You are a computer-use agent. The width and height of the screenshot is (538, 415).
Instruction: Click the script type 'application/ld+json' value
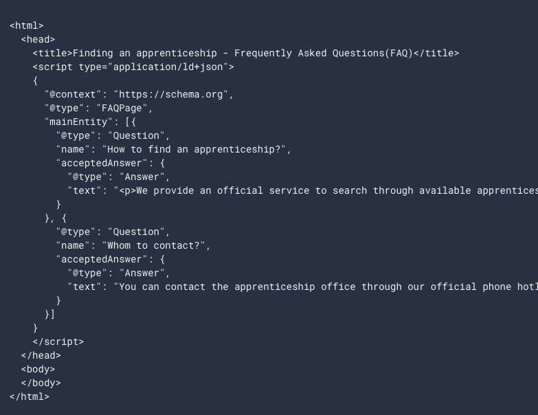(x=168, y=67)
